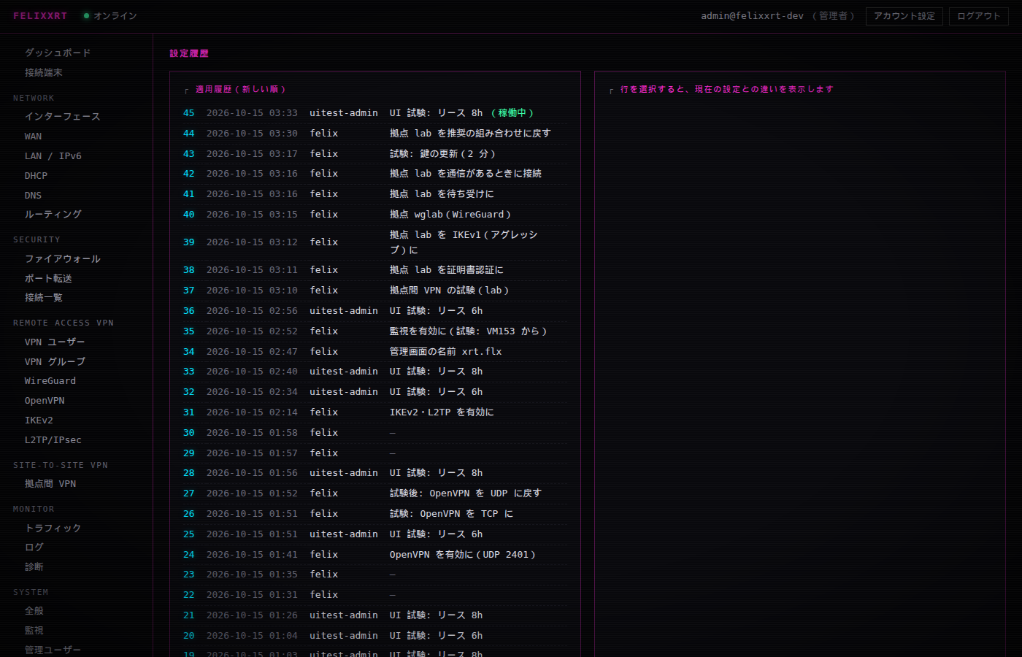
Task: Select row 40 拠点 wglab(WireGuard)
Action: 374,215
